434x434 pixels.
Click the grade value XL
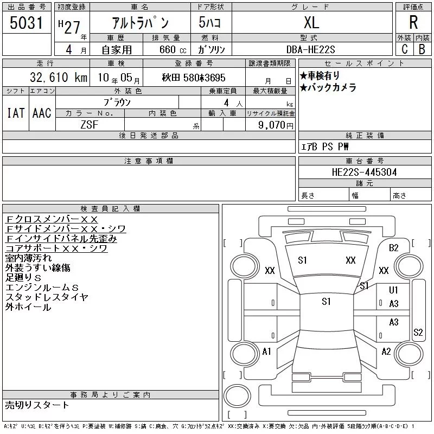tap(311, 22)
